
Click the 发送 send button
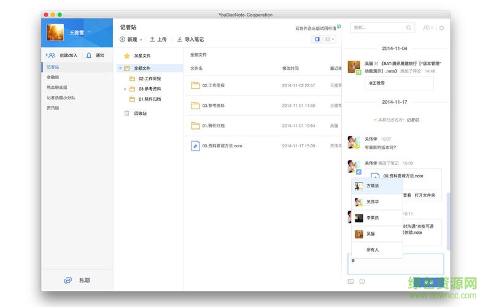(x=428, y=281)
